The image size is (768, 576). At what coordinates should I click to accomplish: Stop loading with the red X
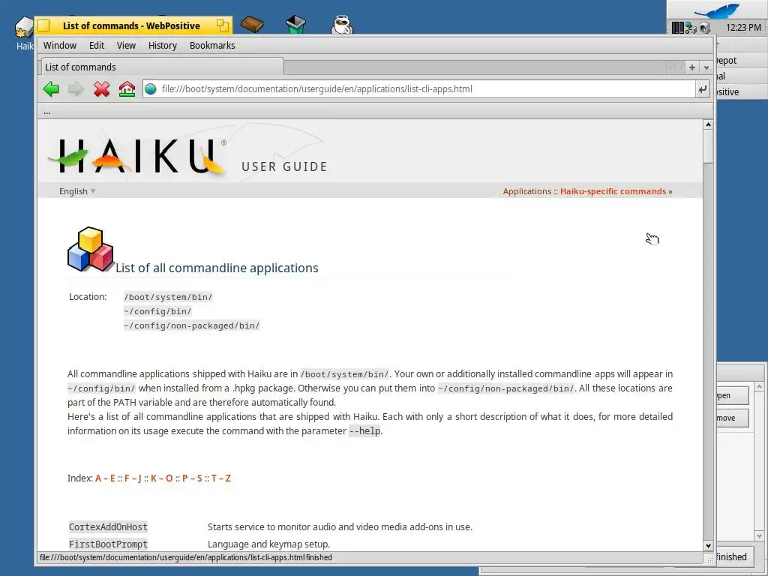point(101,89)
